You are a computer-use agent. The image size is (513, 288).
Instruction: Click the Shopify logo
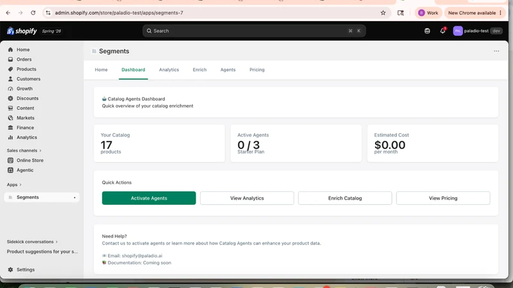click(x=22, y=31)
